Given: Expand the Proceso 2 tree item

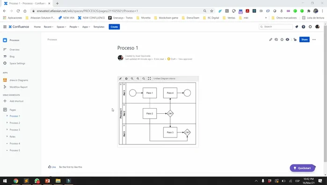Looking at the screenshot, I should coord(7,123).
